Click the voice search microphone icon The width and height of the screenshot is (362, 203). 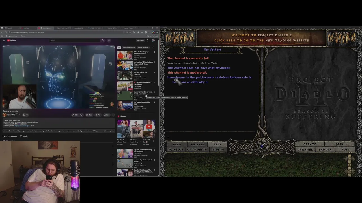[x=109, y=40]
